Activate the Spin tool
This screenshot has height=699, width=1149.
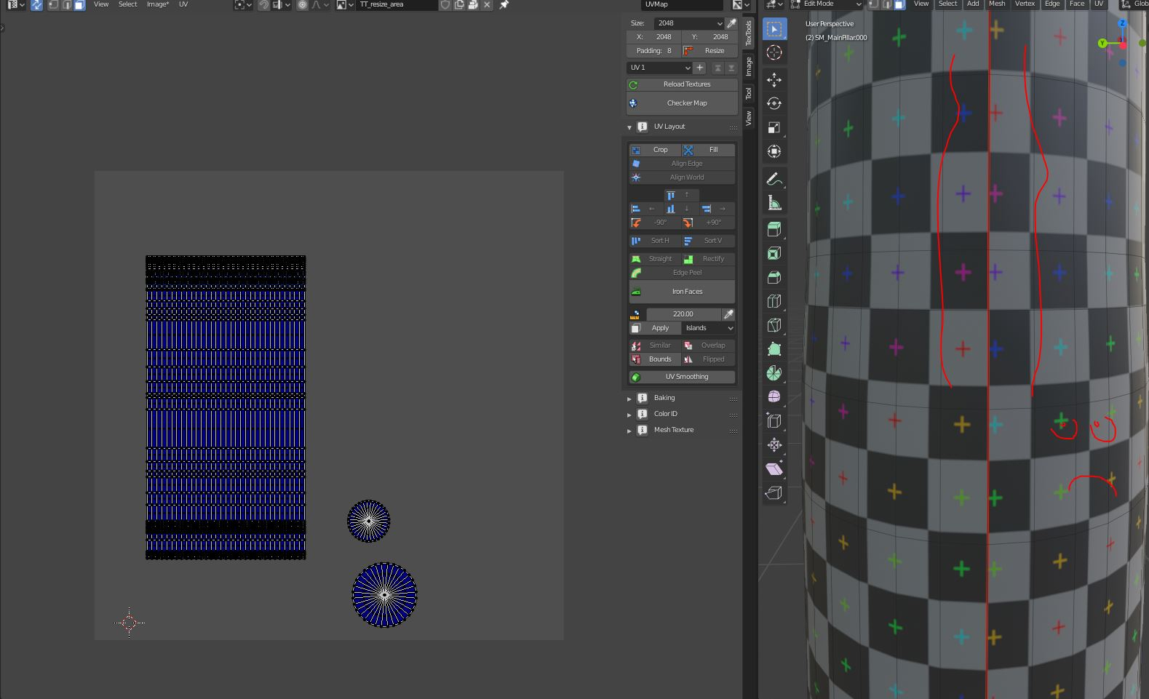[774, 373]
